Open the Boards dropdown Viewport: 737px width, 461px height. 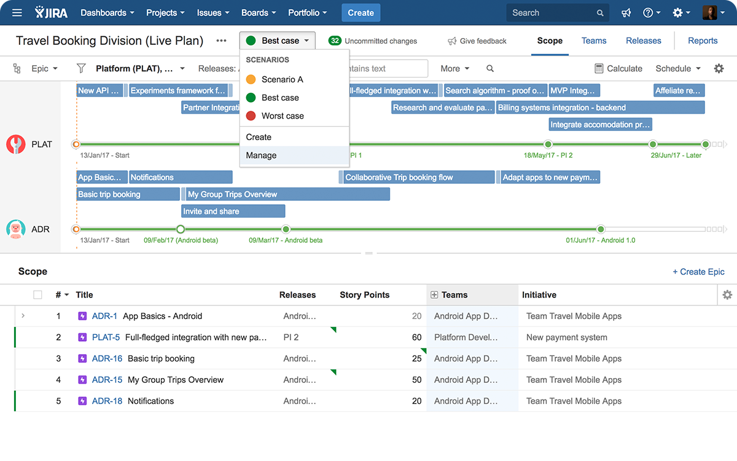coord(259,13)
